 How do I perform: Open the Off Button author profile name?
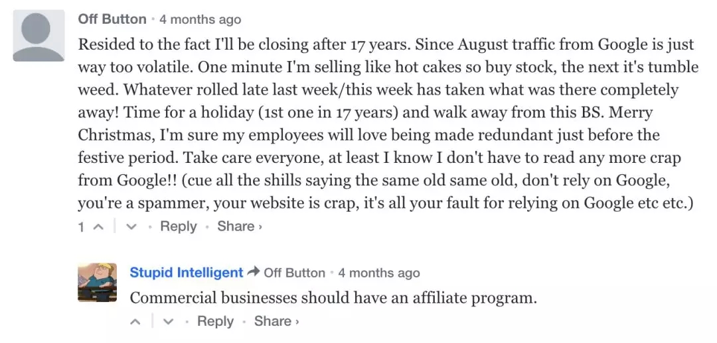click(112, 19)
